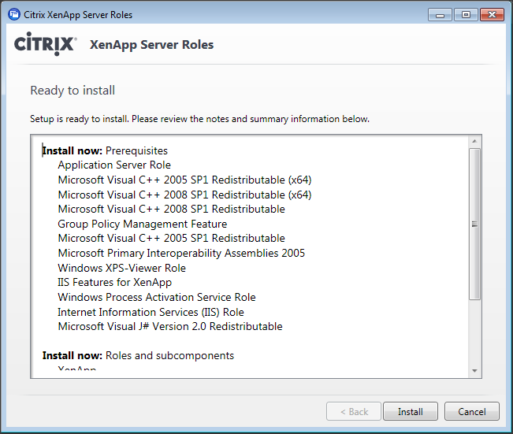Click the Windows XPS-Viewer Role entry
The height and width of the screenshot is (434, 513).
pyautogui.click(x=121, y=268)
